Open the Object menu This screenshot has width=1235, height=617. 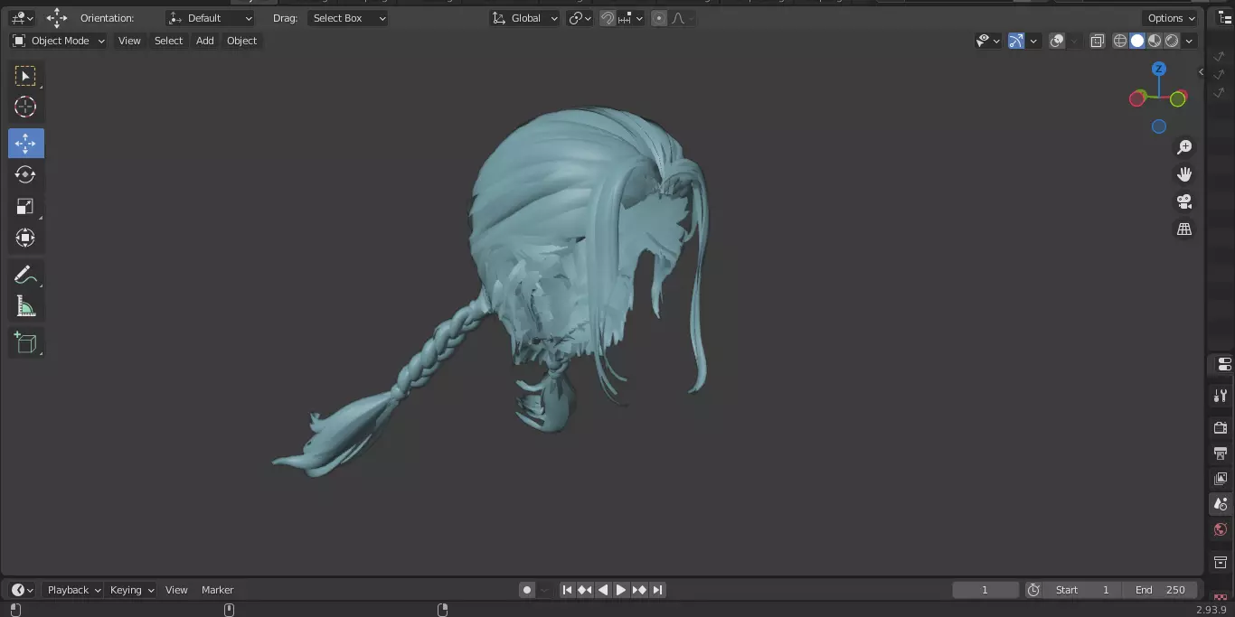(241, 41)
